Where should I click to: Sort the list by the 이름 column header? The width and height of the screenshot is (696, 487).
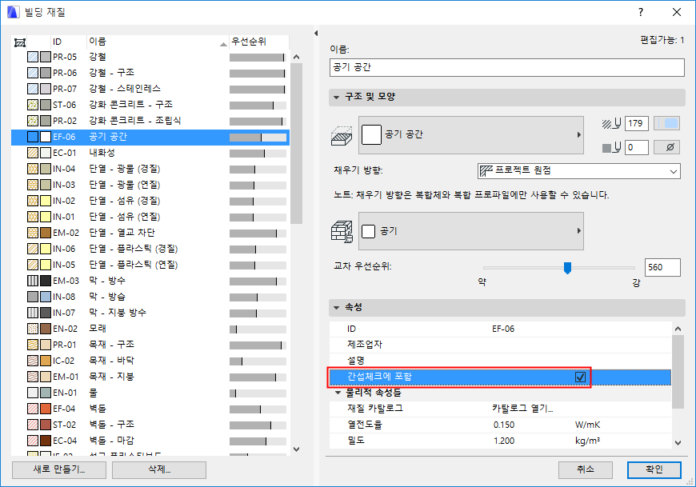pyautogui.click(x=158, y=42)
